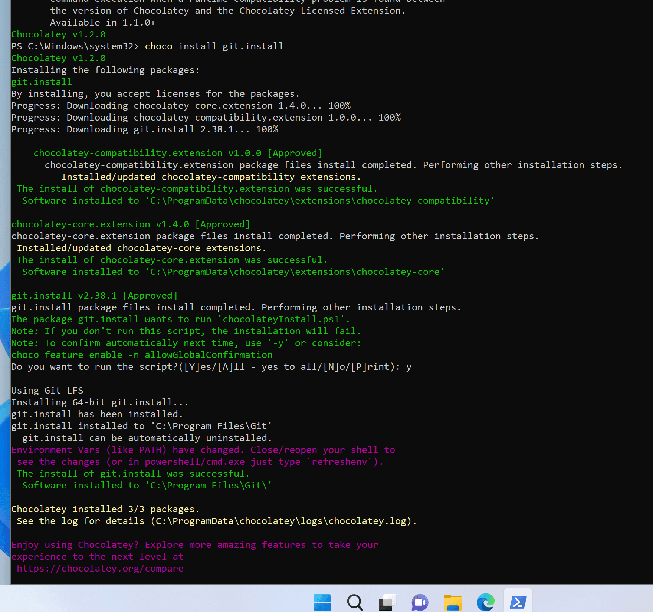The image size is (653, 612).
Task: Click 'chocolatey-compatibility.extension v1.0.0 [Approved]' line
Action: pyautogui.click(x=178, y=153)
